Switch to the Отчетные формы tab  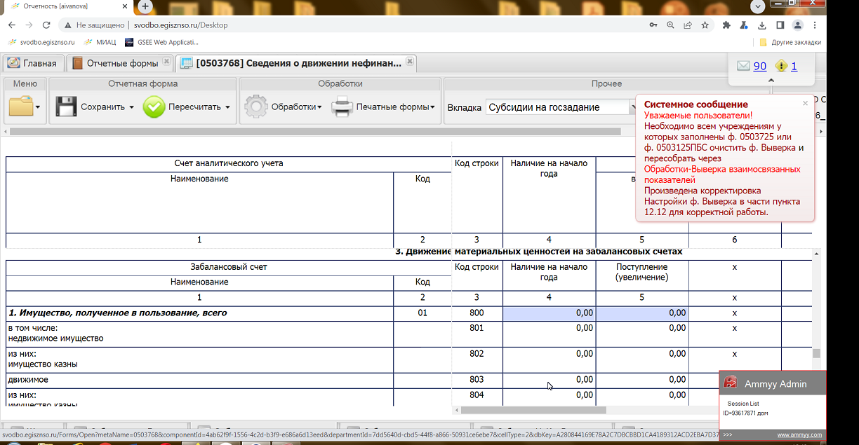coord(121,63)
